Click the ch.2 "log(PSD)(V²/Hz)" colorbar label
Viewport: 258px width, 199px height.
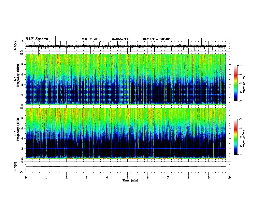pyautogui.click(x=244, y=139)
